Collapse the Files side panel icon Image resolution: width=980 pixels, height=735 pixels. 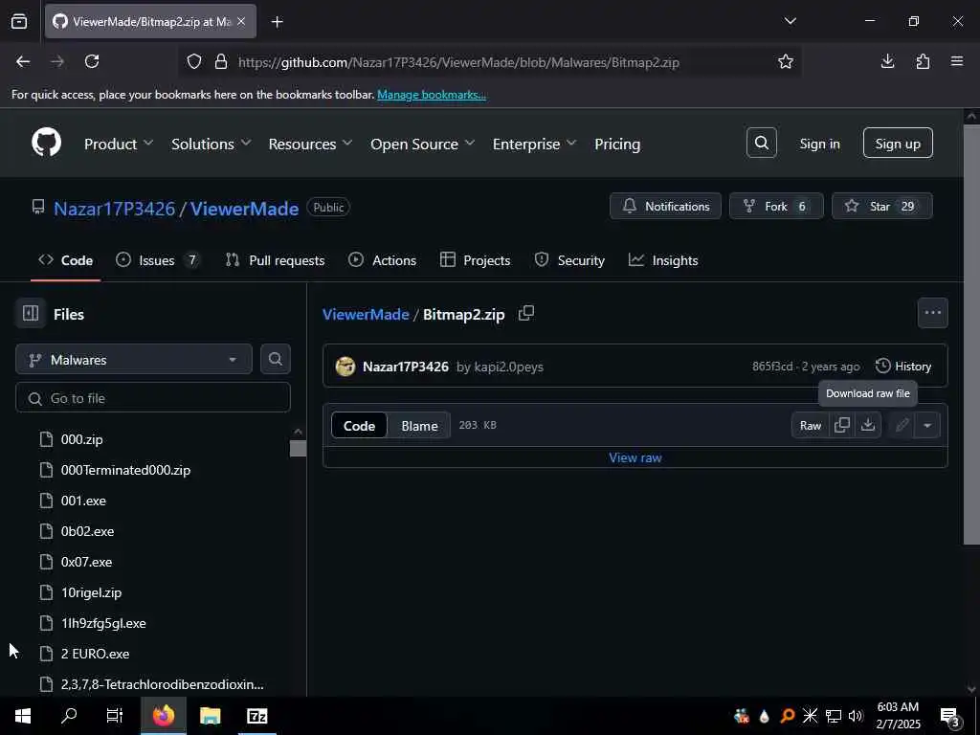tap(31, 314)
